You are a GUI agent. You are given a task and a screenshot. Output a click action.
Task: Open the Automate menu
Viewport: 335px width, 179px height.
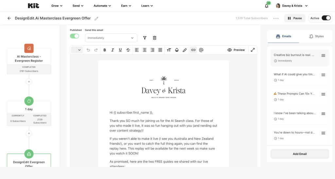click(x=102, y=6)
